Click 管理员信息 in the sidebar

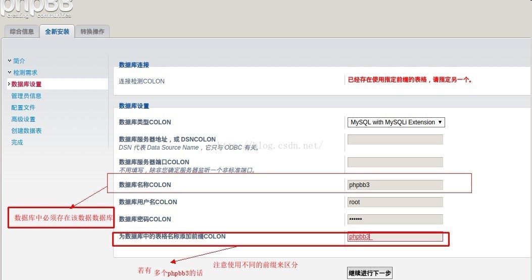(26, 96)
